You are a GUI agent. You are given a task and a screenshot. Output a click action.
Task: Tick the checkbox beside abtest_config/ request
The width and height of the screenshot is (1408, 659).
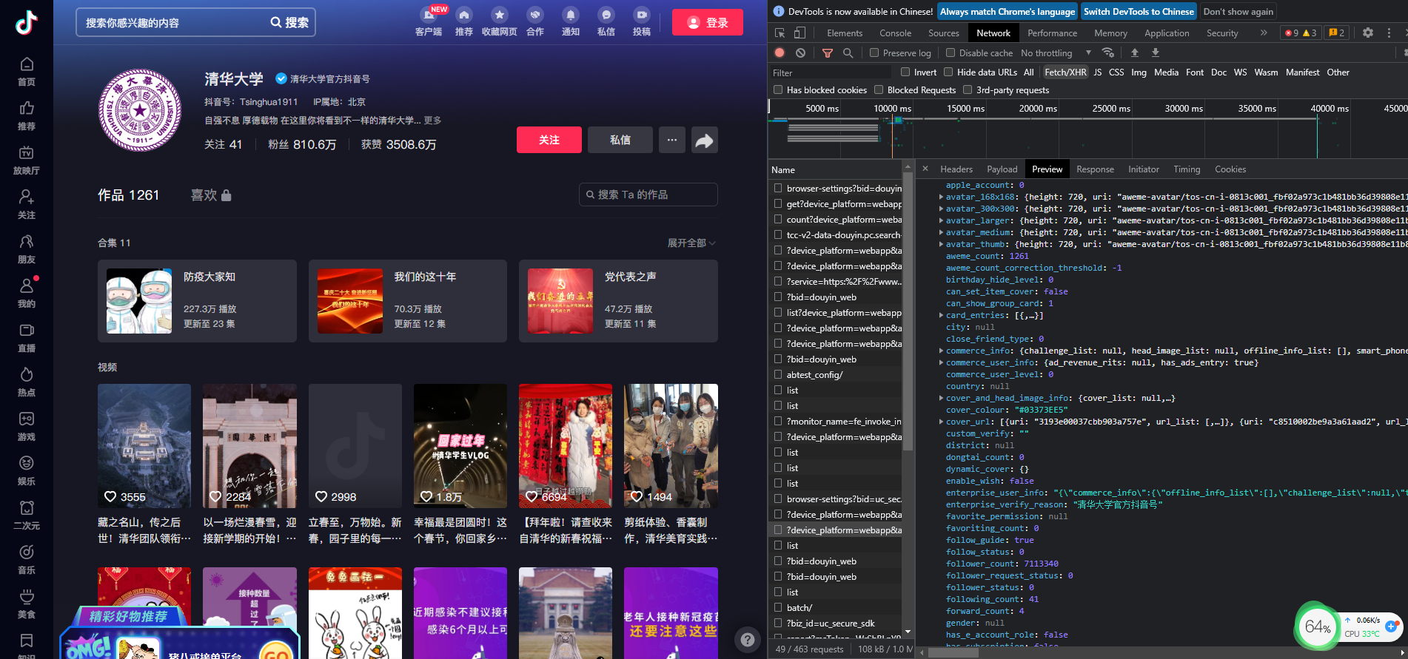tap(778, 374)
